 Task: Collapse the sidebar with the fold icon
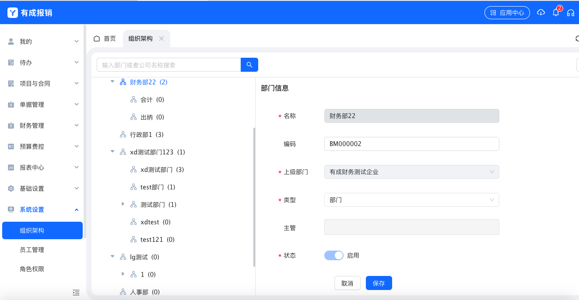[x=76, y=292]
